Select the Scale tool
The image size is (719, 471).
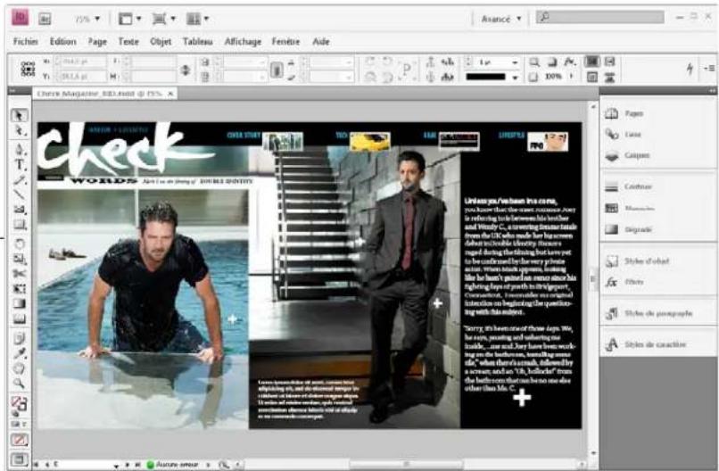coord(20,259)
